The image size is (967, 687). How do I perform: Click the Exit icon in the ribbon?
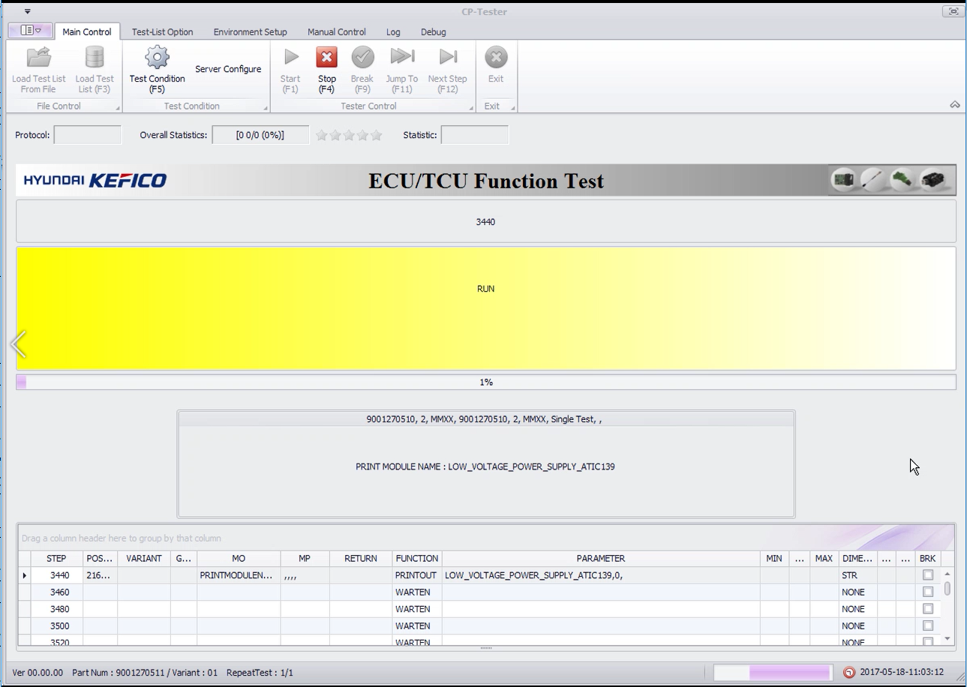pos(496,57)
